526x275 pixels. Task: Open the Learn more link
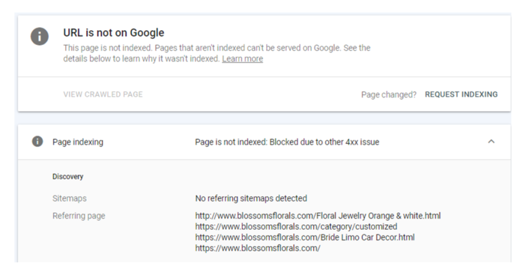(242, 58)
